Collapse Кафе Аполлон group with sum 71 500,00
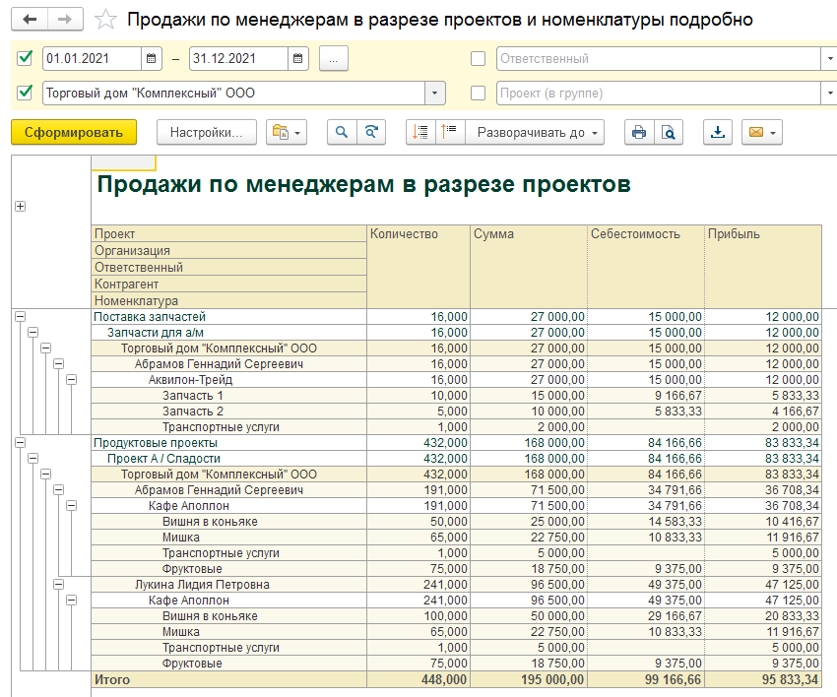The height and width of the screenshot is (697, 837). click(x=72, y=506)
